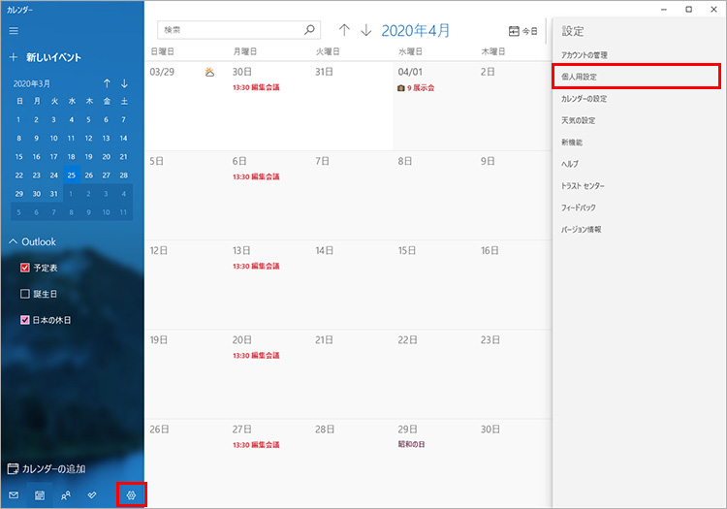The height and width of the screenshot is (509, 727).
Task: Open カレンダーの設定 settings
Action: (584, 99)
